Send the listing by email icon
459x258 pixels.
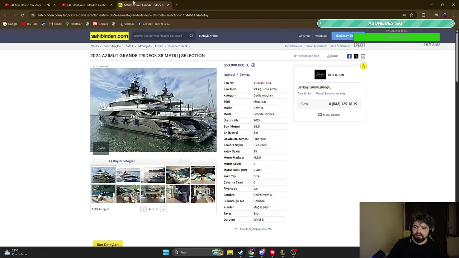pos(363,56)
